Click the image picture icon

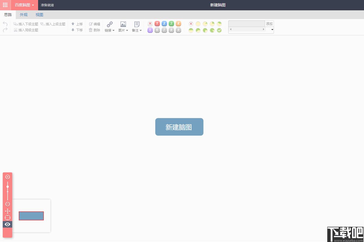click(x=123, y=24)
